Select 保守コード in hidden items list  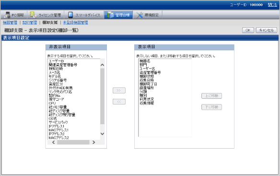56,100
